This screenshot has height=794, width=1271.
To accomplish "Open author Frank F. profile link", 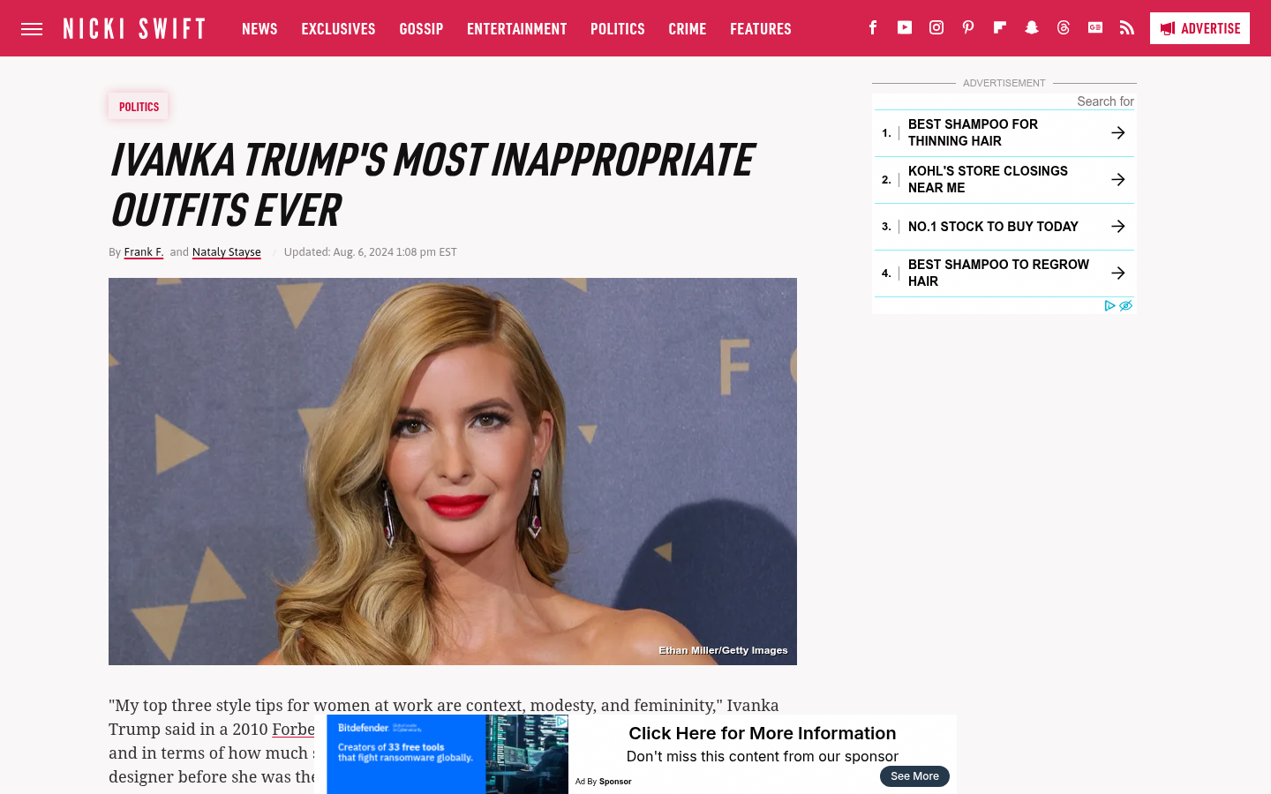I will point(144,252).
